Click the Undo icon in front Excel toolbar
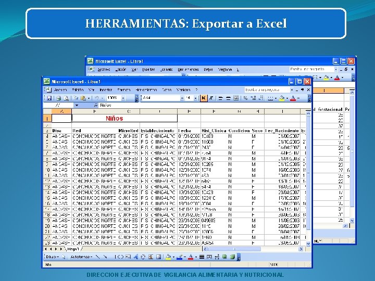The width and height of the screenshot is (375, 281). pos(97,98)
